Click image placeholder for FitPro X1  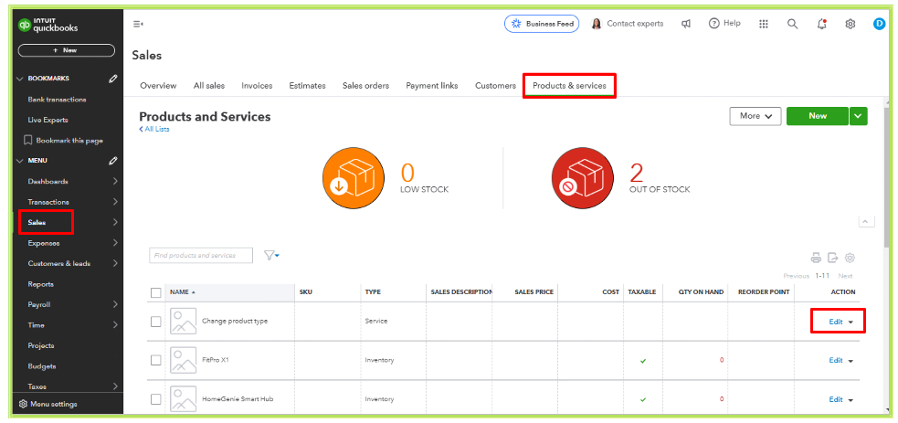click(x=184, y=361)
